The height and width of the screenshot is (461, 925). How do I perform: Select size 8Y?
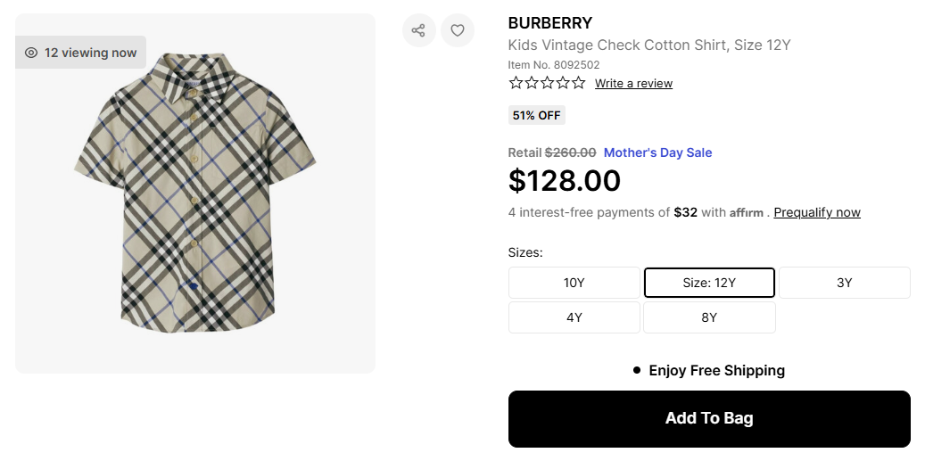(709, 317)
